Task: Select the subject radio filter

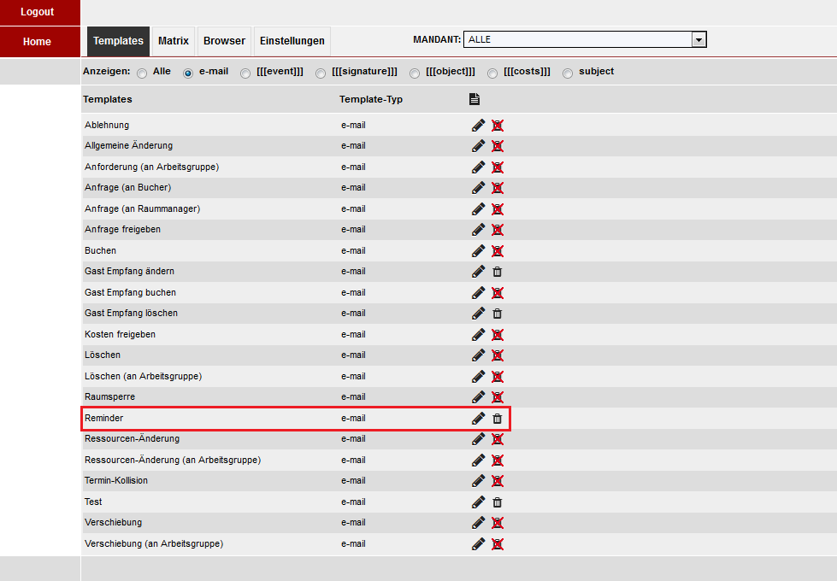Action: click(x=568, y=73)
